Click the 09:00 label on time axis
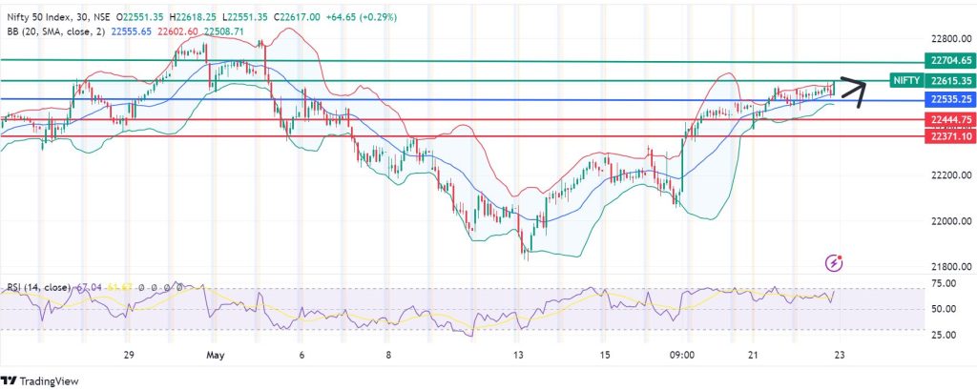The height and width of the screenshot is (390, 977). click(682, 355)
